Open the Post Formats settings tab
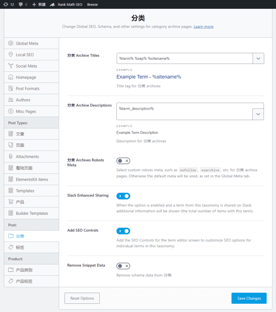The width and height of the screenshot is (276, 312). tap(31, 89)
